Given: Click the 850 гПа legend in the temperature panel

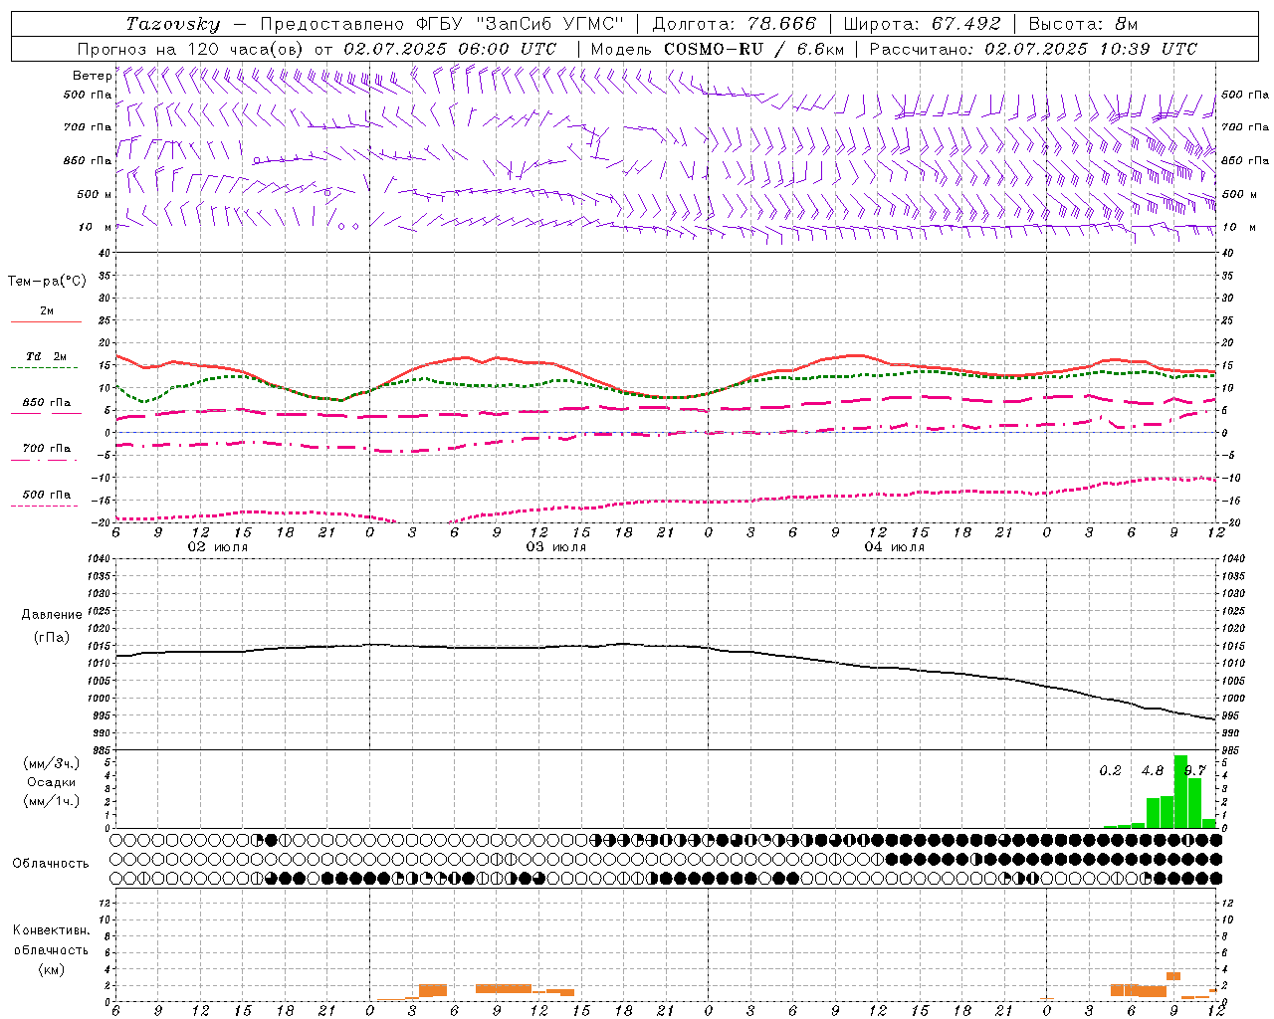Looking at the screenshot, I should point(47,403).
